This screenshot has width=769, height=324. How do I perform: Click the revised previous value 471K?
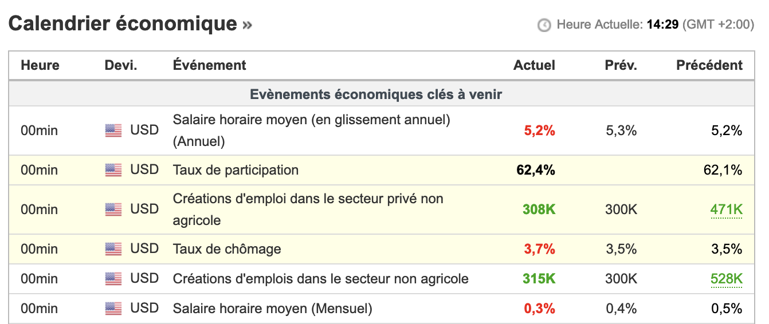(726, 210)
